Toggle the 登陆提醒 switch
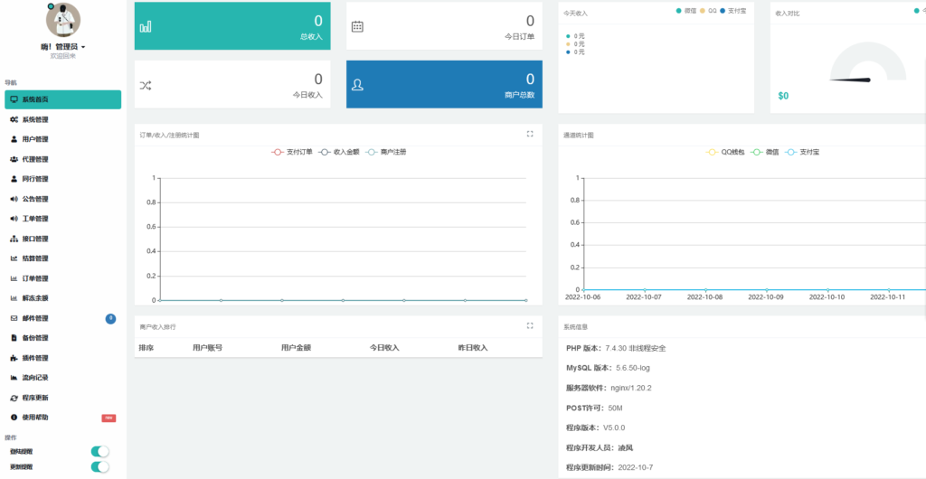The image size is (926, 479). (x=99, y=452)
